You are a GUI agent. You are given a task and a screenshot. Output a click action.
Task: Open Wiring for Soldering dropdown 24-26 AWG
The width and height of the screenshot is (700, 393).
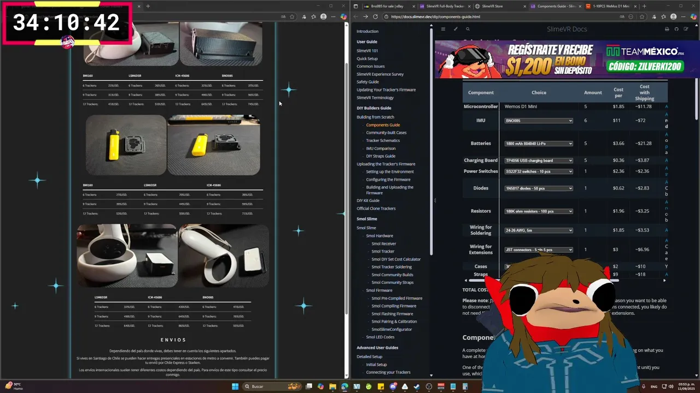[539, 230]
